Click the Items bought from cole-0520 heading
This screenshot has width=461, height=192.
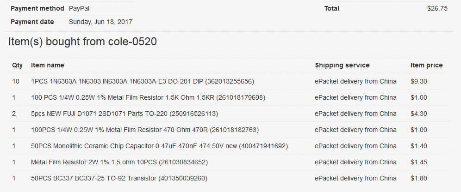82,42
